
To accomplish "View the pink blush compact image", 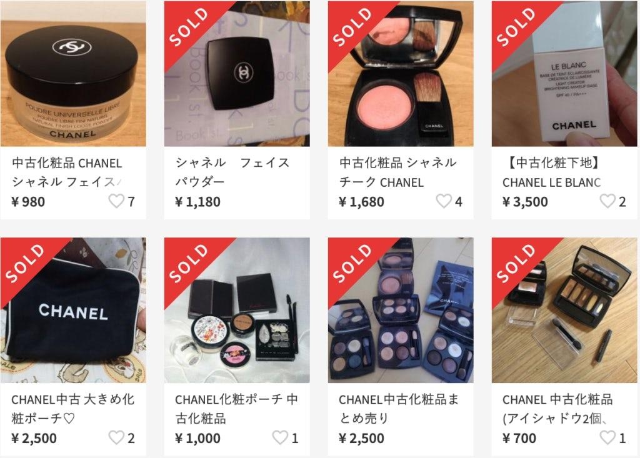I will 401,74.
